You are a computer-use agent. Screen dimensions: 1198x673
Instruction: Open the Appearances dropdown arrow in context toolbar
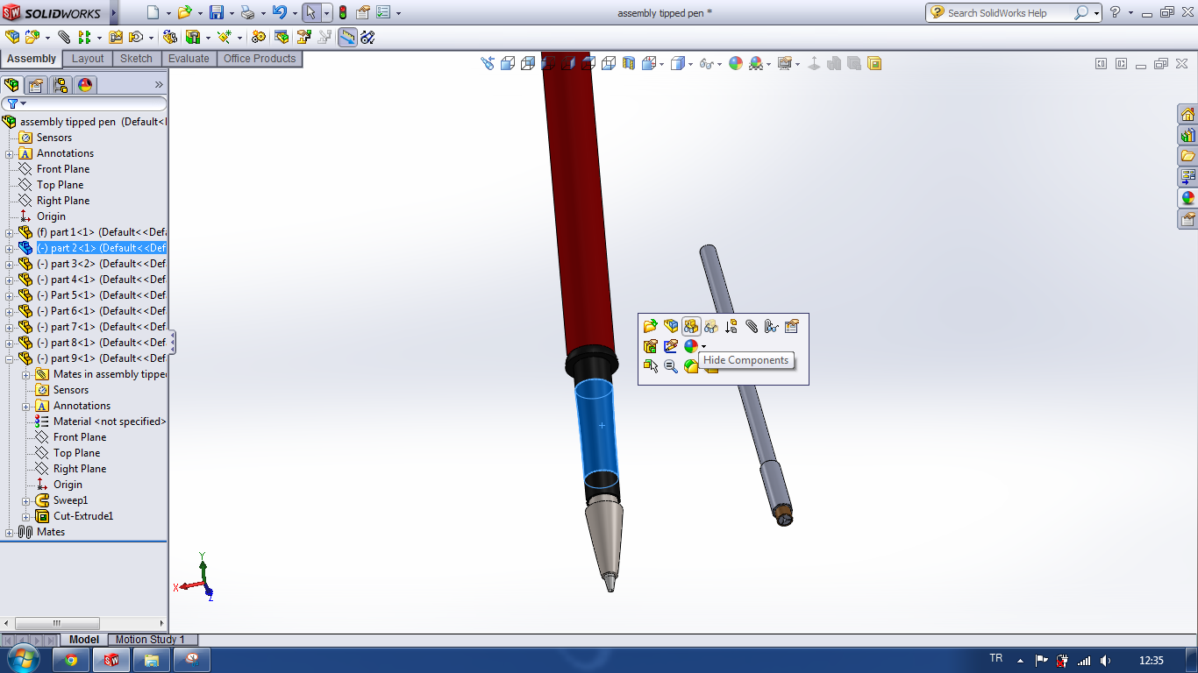(x=703, y=347)
